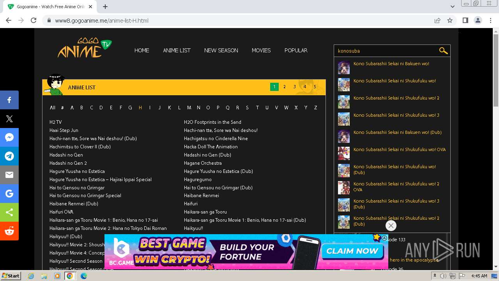Click CLAIM NOW on BC.GAME ad
499x281 pixels.
pyautogui.click(x=352, y=251)
